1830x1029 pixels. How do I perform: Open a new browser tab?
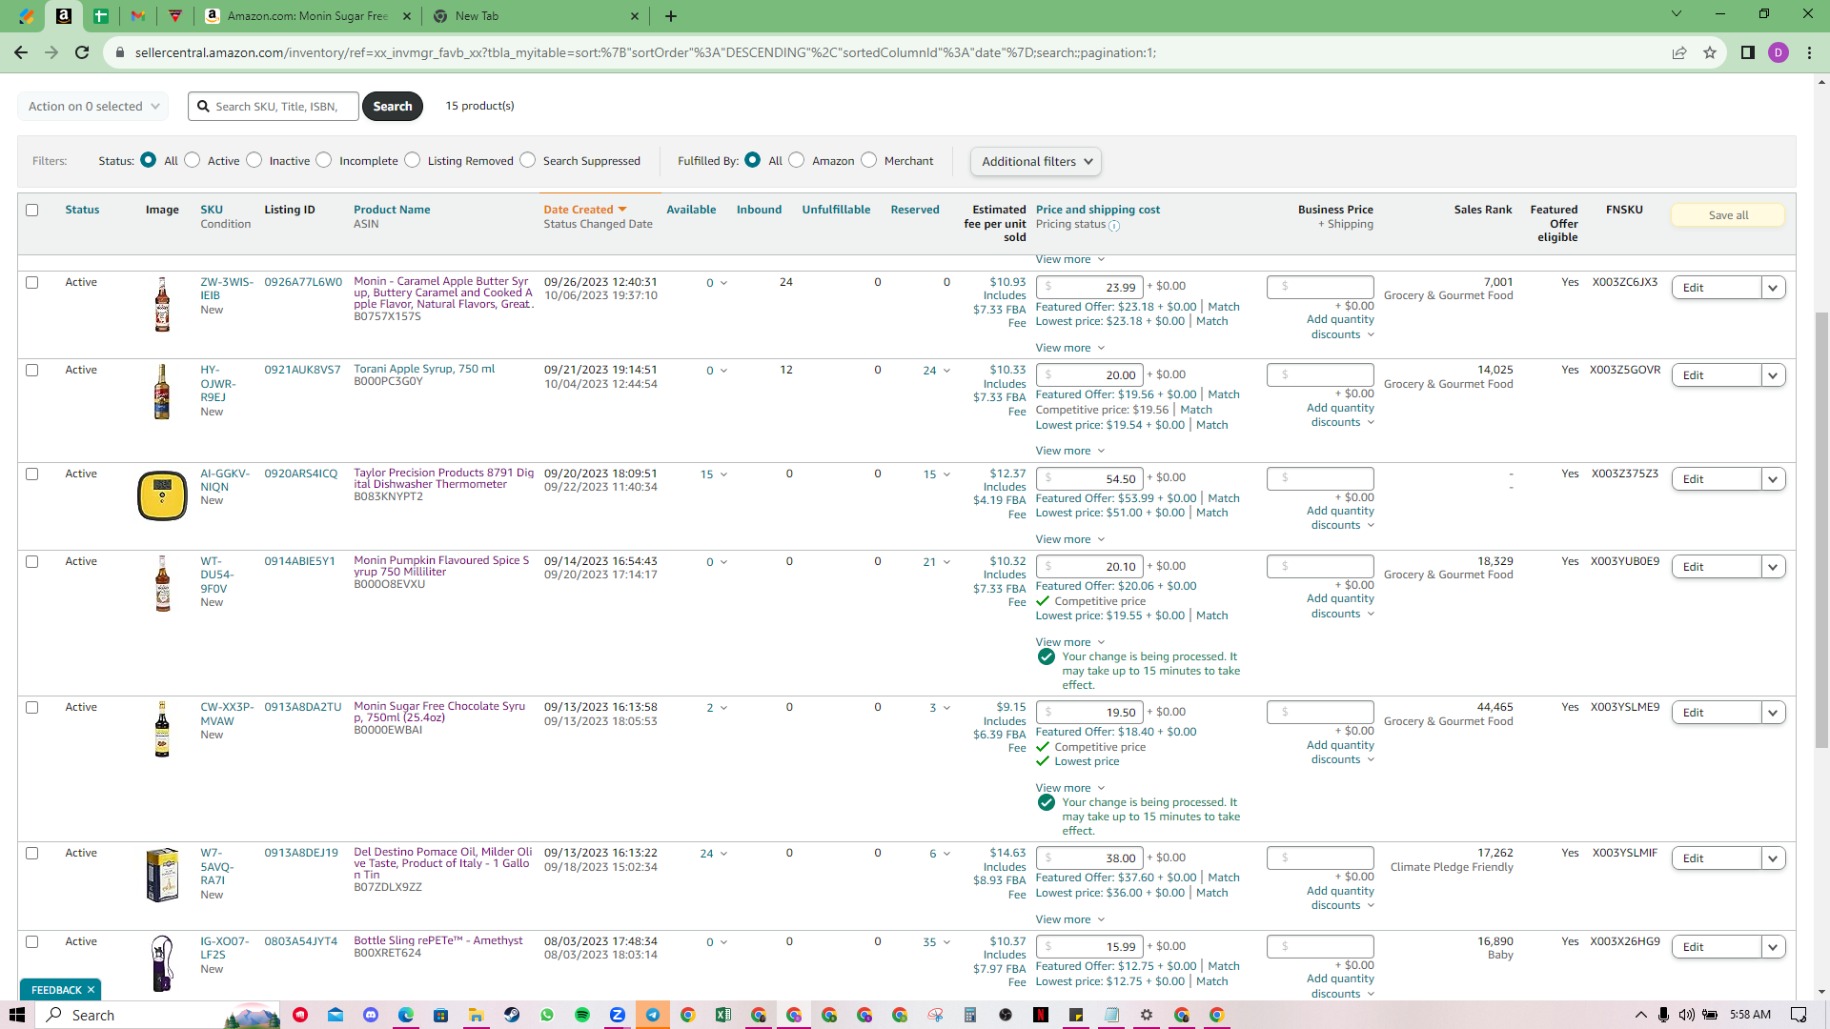pos(671,16)
